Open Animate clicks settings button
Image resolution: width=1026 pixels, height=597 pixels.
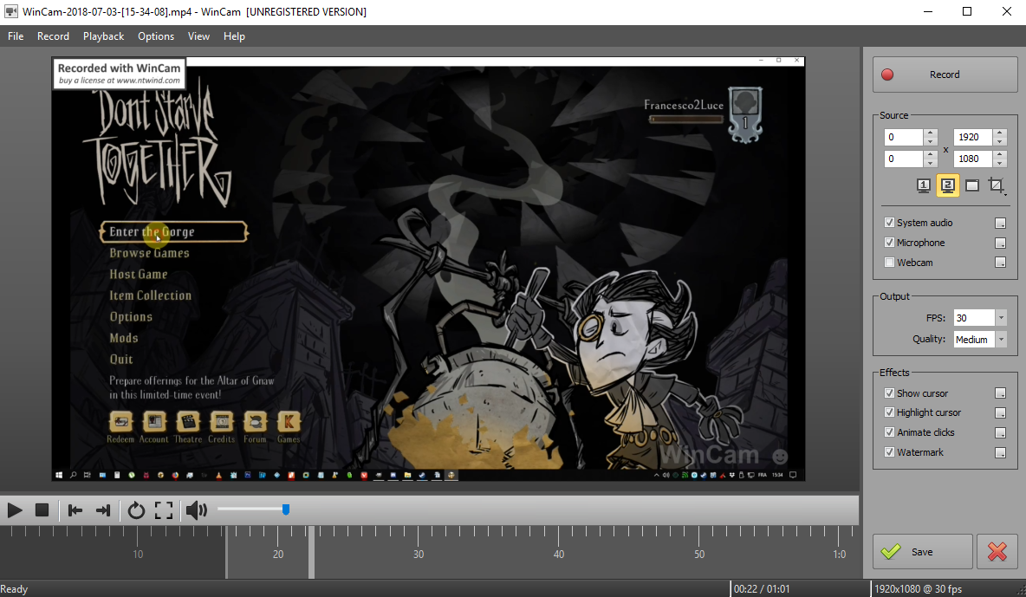[x=1001, y=432]
